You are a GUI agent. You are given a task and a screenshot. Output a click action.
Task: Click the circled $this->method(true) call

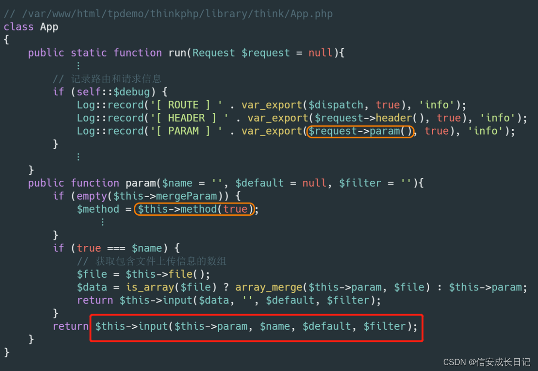click(x=195, y=209)
